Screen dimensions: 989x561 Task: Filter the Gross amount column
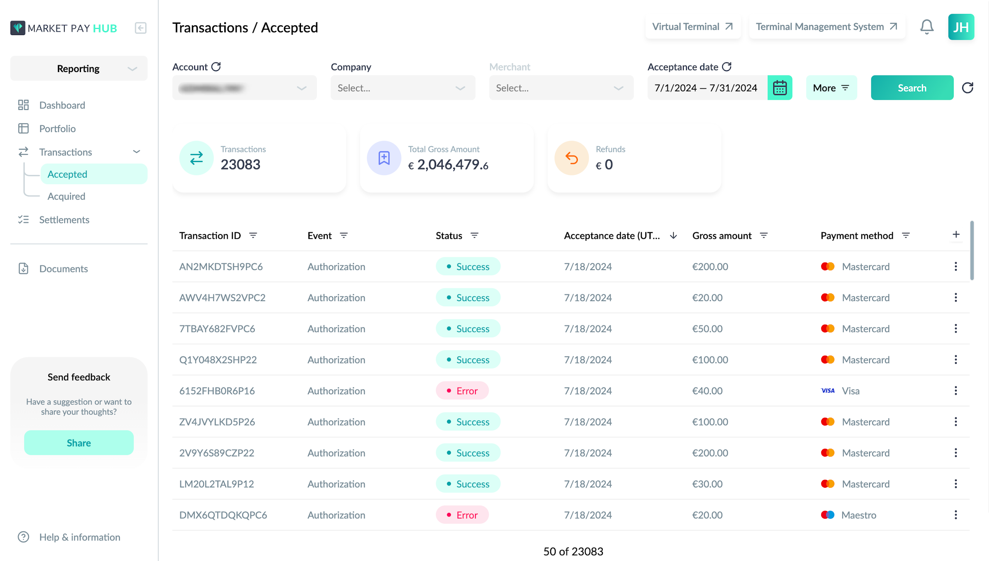tap(764, 235)
